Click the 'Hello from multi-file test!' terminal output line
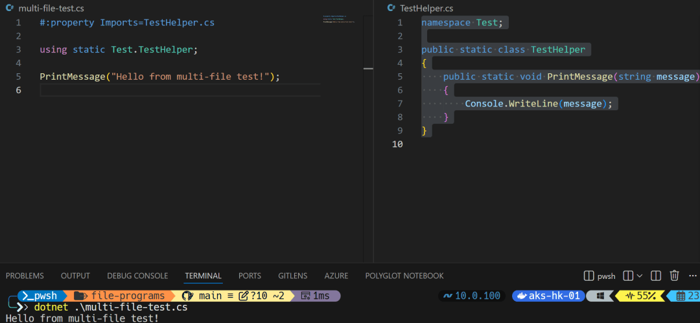This screenshot has width=700, height=323. (x=82, y=318)
